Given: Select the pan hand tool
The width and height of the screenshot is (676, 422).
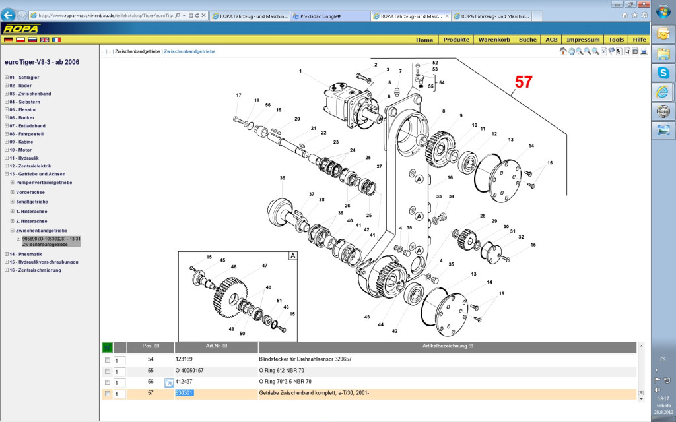Looking at the screenshot, I should point(572,51).
